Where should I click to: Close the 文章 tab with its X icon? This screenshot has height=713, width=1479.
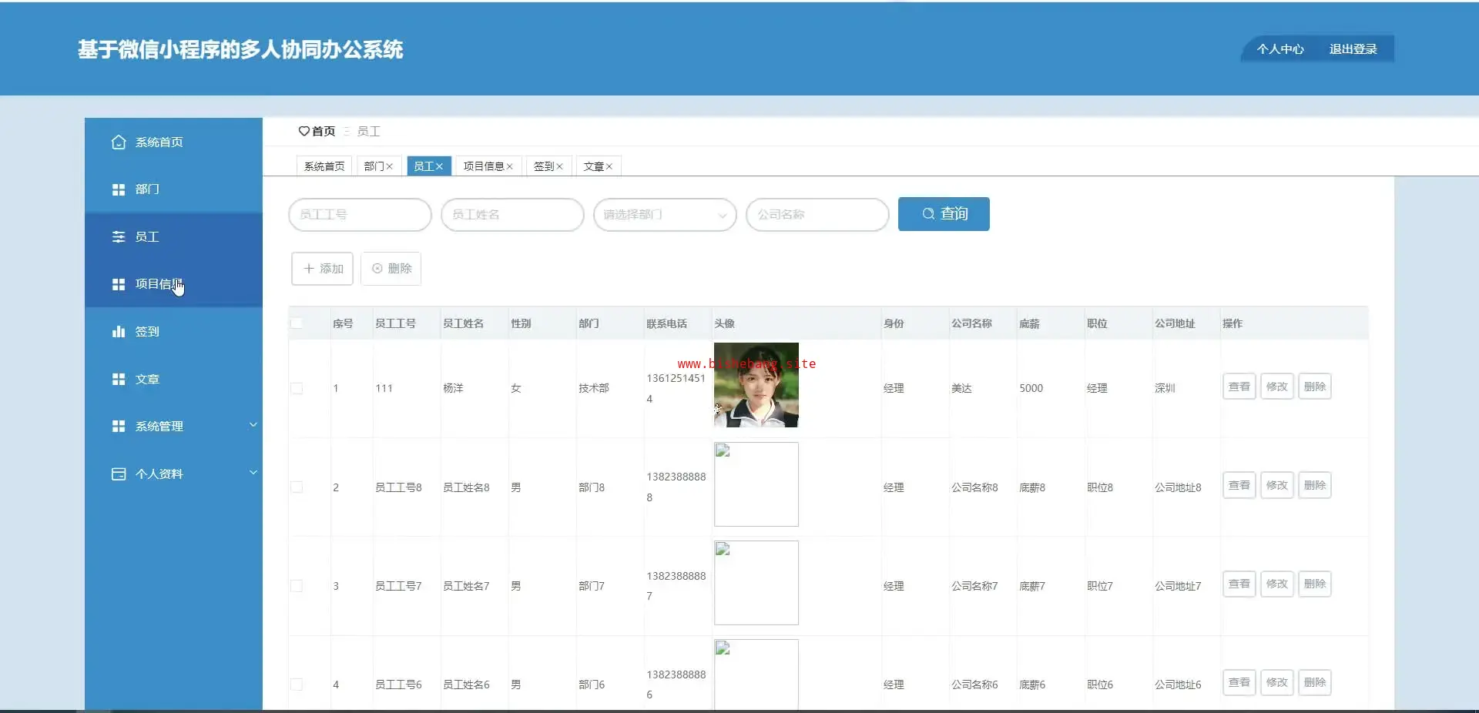point(609,167)
